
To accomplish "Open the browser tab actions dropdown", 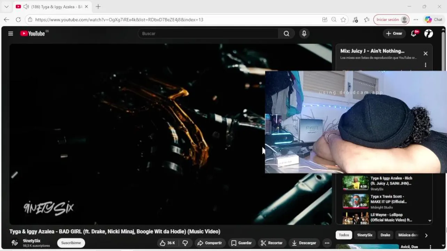I will 6,7.
